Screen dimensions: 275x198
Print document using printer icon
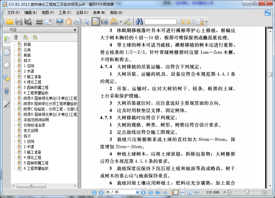coord(39,22)
